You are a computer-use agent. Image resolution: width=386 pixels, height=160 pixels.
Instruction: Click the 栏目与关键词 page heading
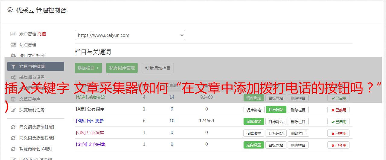tap(93, 52)
